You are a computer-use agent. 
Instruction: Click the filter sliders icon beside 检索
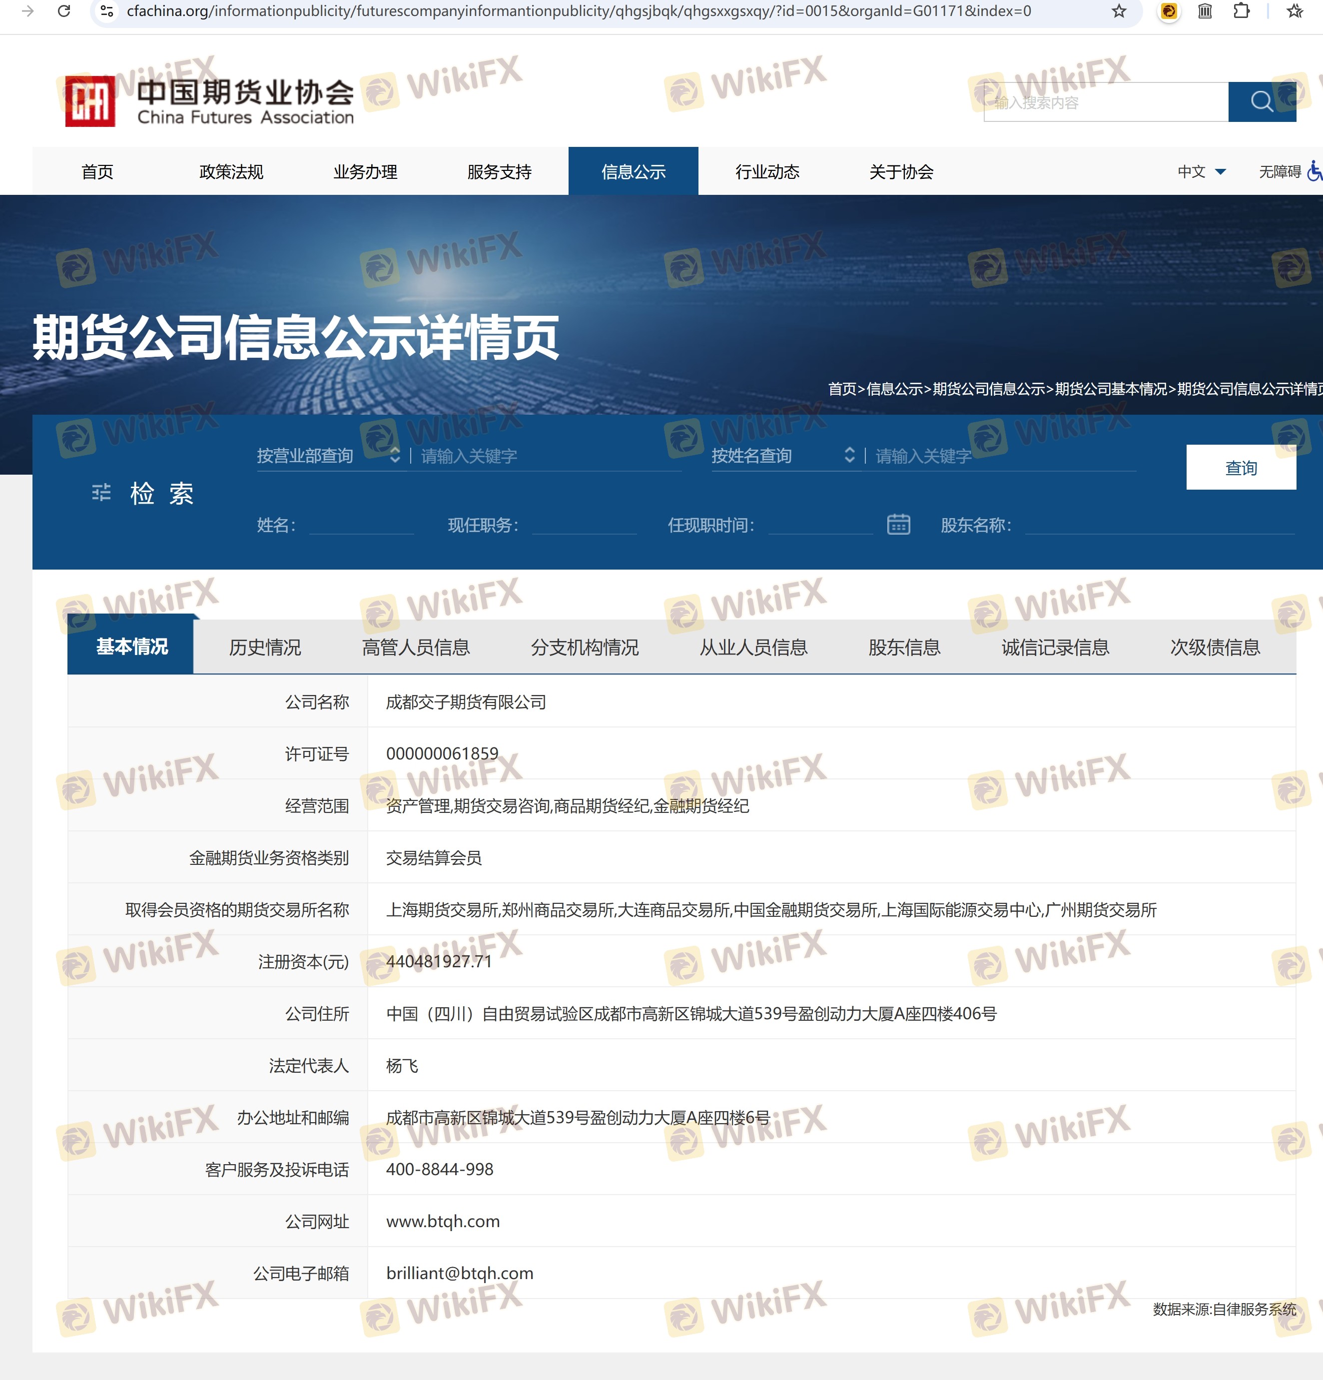coord(101,493)
